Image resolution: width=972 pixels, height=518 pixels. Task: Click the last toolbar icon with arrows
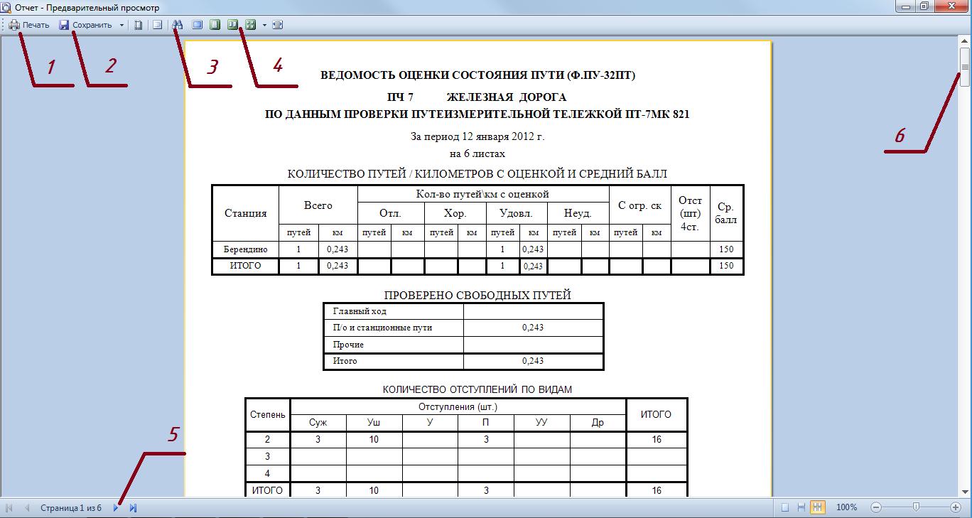pos(277,25)
